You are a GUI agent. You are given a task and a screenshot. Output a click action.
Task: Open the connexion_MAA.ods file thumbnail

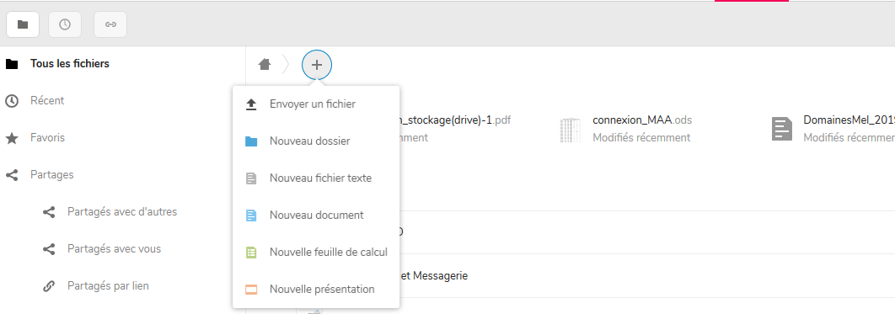[x=571, y=130]
